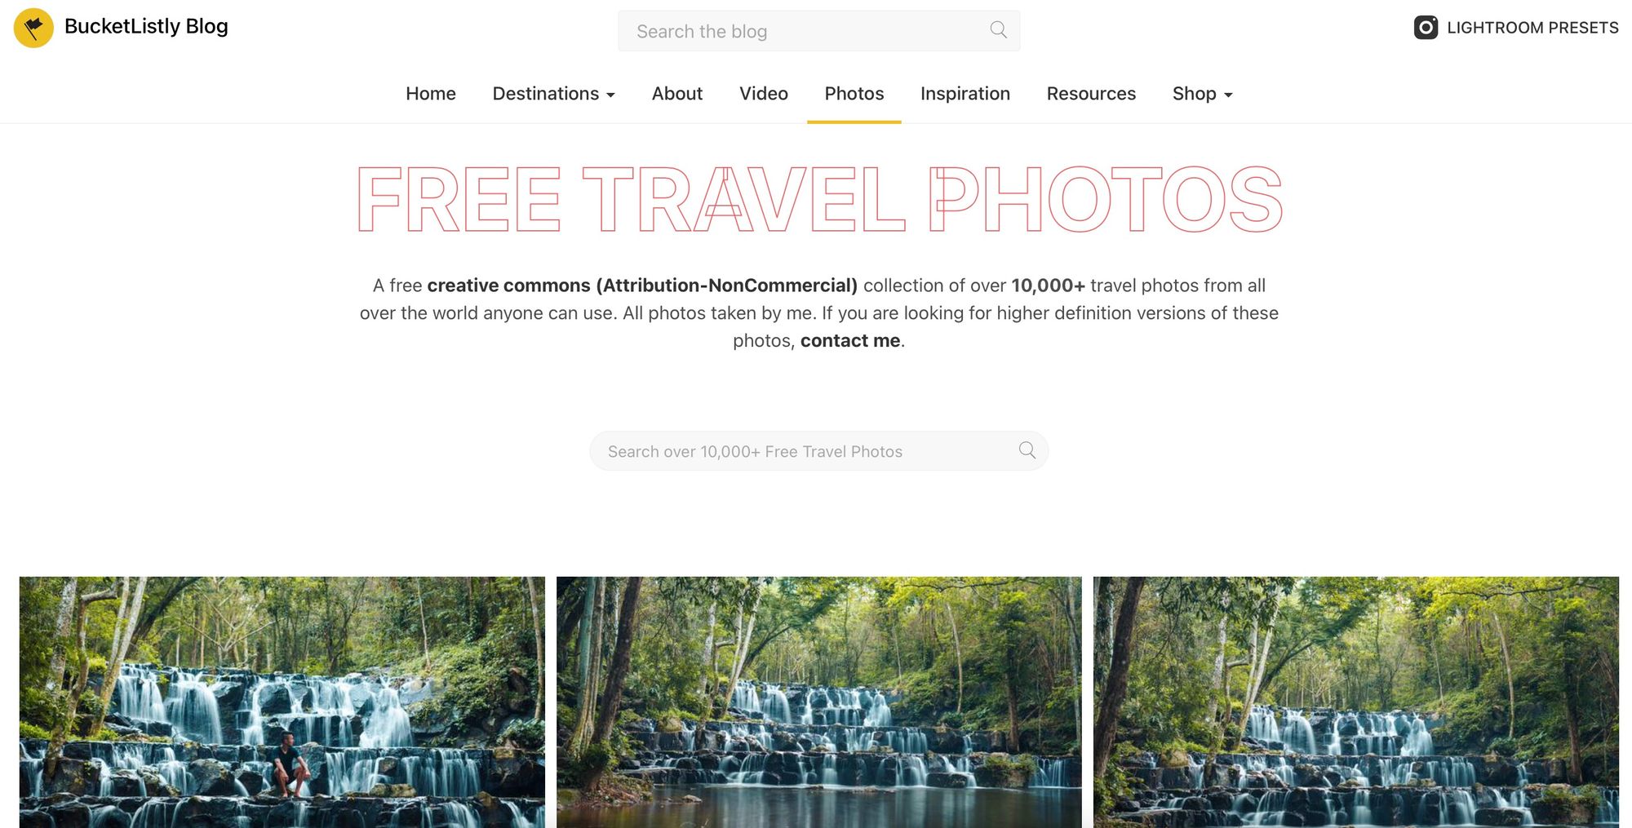Click the contact me link
Image resolution: width=1632 pixels, height=828 pixels.
coord(850,340)
